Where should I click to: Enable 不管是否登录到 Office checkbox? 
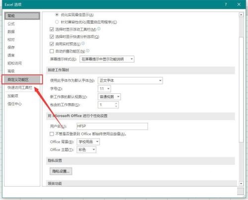point(52,134)
